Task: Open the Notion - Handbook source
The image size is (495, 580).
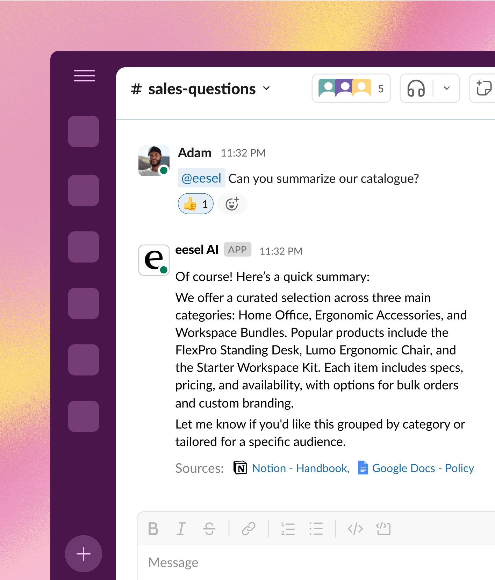Action: (300, 468)
